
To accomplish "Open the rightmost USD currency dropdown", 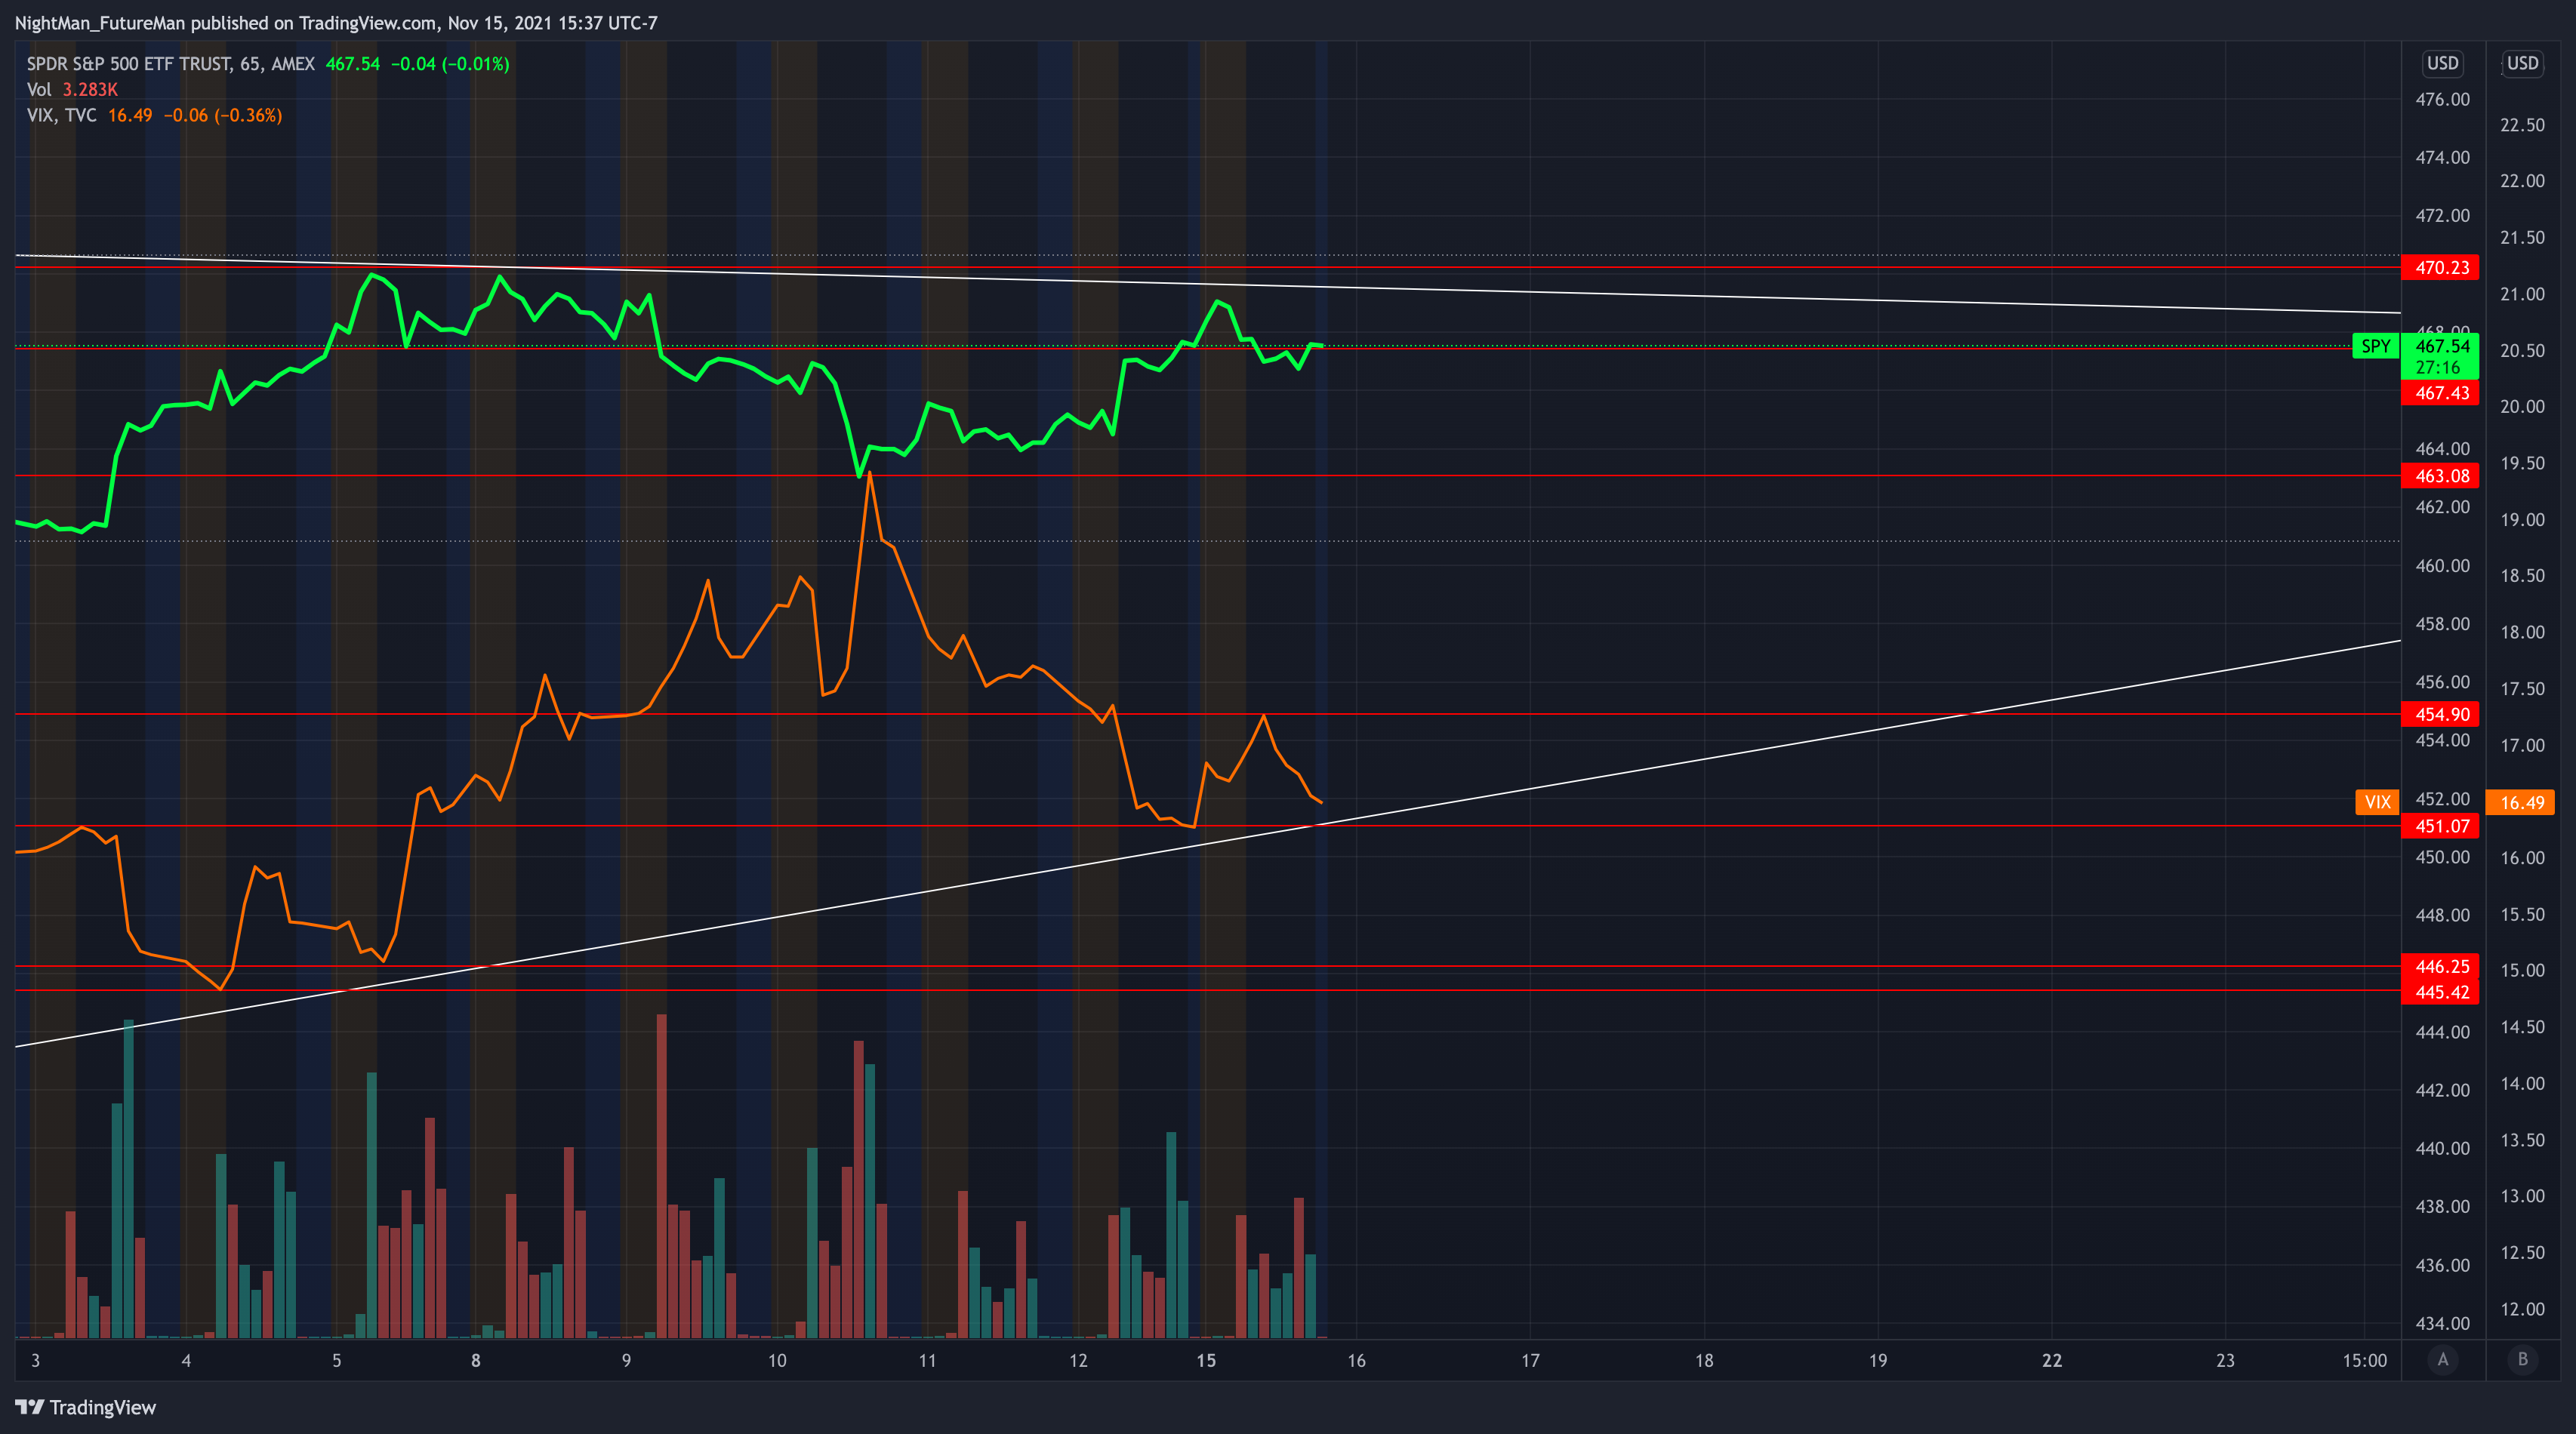I will point(2522,63).
